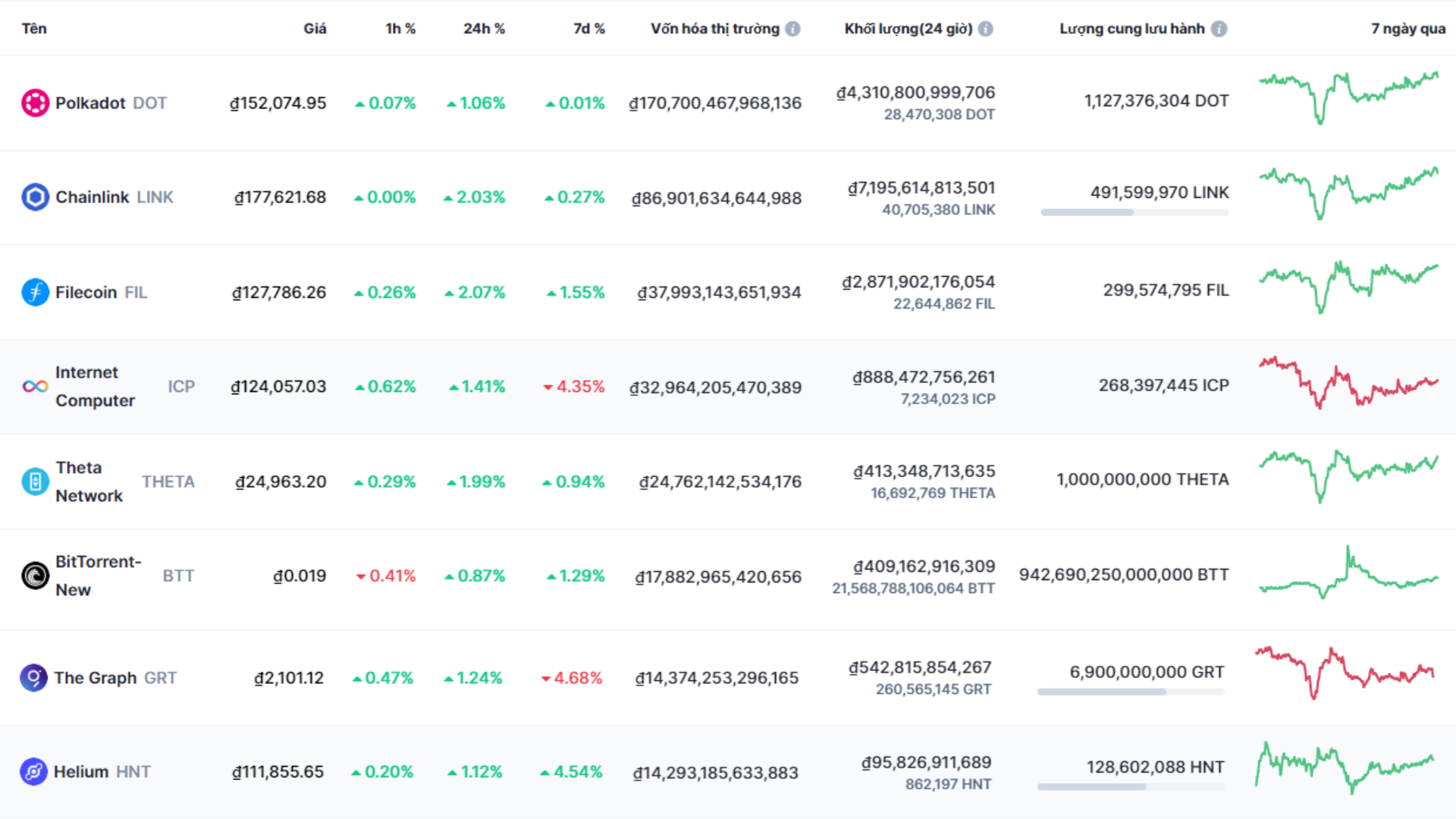Sort by Vốn hóa thị trường header
The height and width of the screenshot is (819, 1456).
(x=714, y=29)
